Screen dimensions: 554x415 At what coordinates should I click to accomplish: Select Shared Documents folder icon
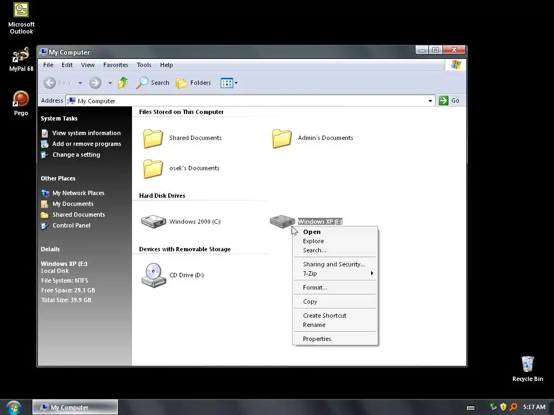pyautogui.click(x=153, y=138)
